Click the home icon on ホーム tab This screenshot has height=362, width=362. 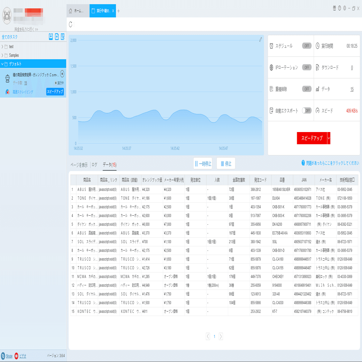[x=70, y=11]
